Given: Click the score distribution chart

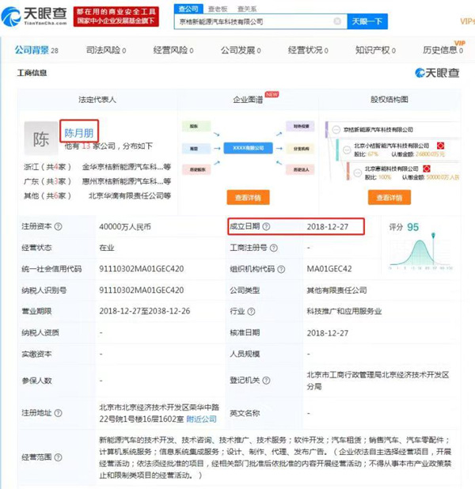Looking at the screenshot, I should coord(420,252).
